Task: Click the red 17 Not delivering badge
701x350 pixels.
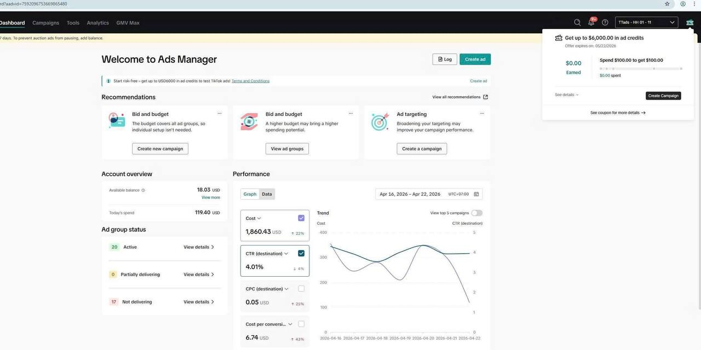Action: [x=114, y=302]
